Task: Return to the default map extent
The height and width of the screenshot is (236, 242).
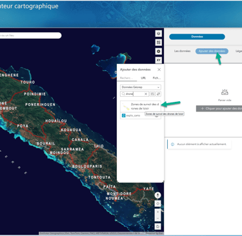Action: pos(157,226)
